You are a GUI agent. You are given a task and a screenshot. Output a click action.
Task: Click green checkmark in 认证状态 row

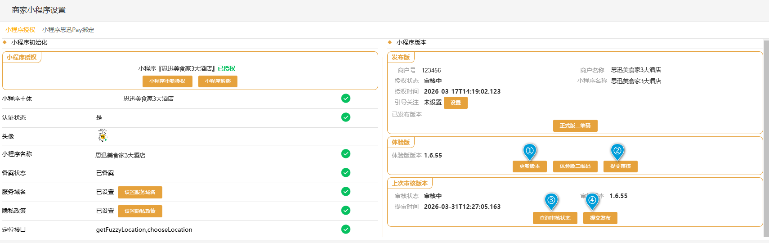click(345, 117)
